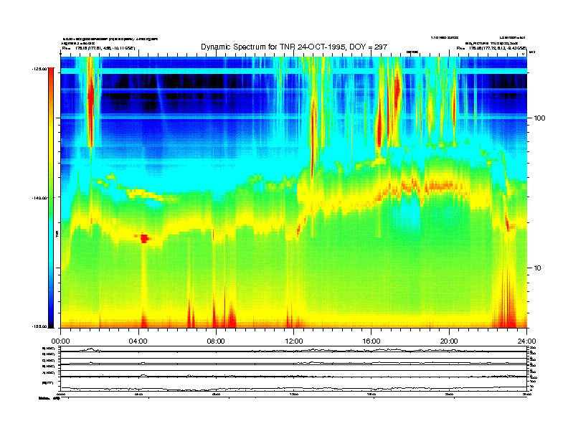Screen dimensions: 568x439
Task: Click the '-155.00' color scale label at bottom
Action: (40, 326)
